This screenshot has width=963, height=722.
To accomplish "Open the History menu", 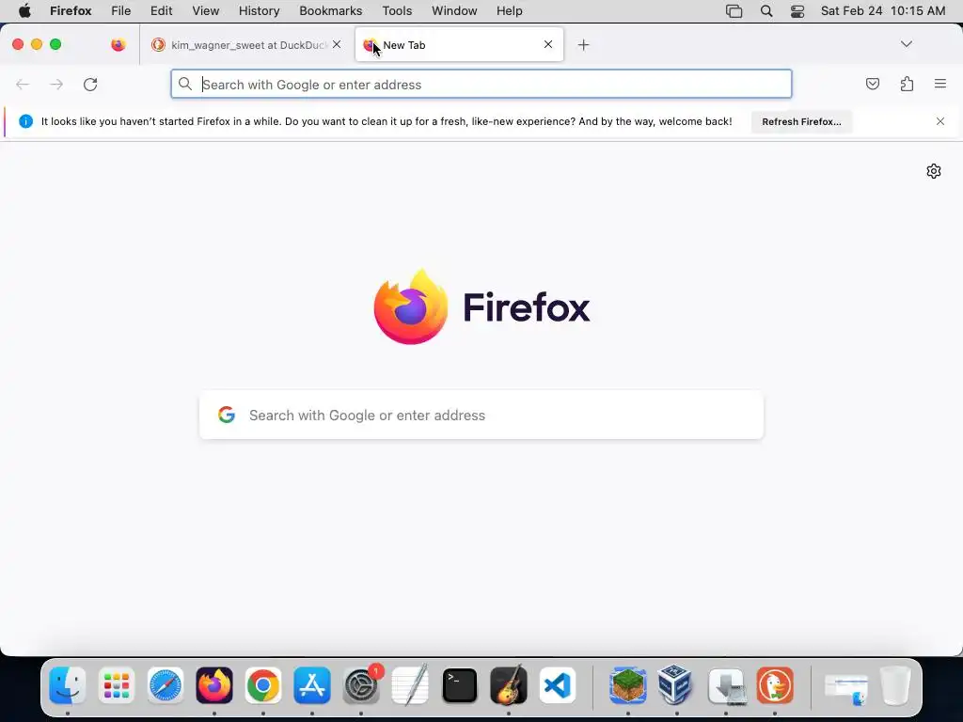I will [x=260, y=11].
